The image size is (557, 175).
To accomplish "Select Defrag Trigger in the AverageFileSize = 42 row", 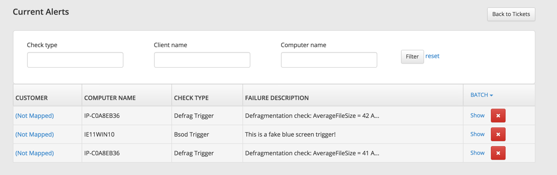I will pyautogui.click(x=194, y=116).
